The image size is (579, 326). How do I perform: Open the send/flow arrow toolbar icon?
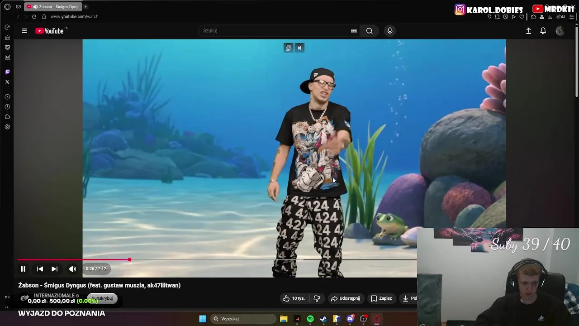513,17
